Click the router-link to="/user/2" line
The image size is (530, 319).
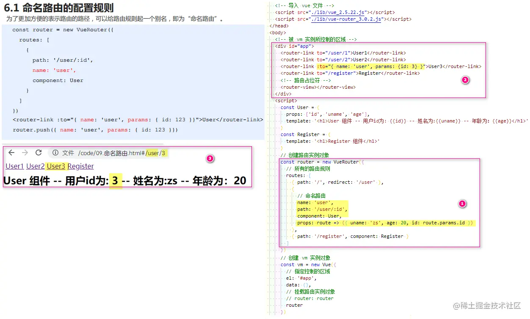coord(343,60)
